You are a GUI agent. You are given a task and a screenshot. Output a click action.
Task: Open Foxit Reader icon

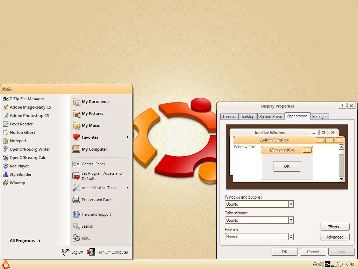point(6,124)
